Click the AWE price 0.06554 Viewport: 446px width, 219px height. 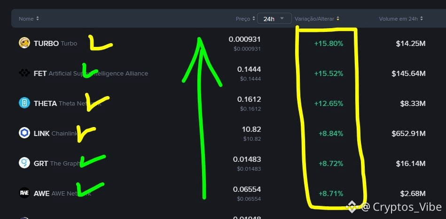click(247, 189)
